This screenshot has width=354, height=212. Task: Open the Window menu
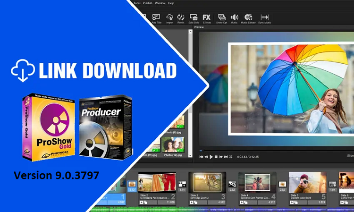tap(160, 3)
